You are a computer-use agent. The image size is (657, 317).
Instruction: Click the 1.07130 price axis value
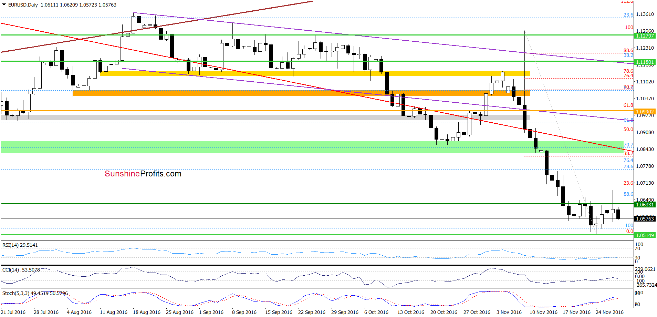(x=645, y=183)
